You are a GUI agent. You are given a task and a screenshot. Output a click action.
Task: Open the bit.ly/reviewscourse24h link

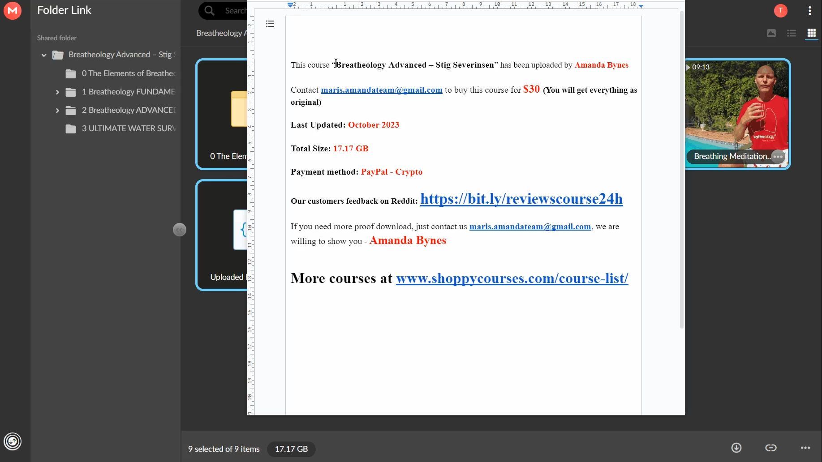pyautogui.click(x=521, y=199)
